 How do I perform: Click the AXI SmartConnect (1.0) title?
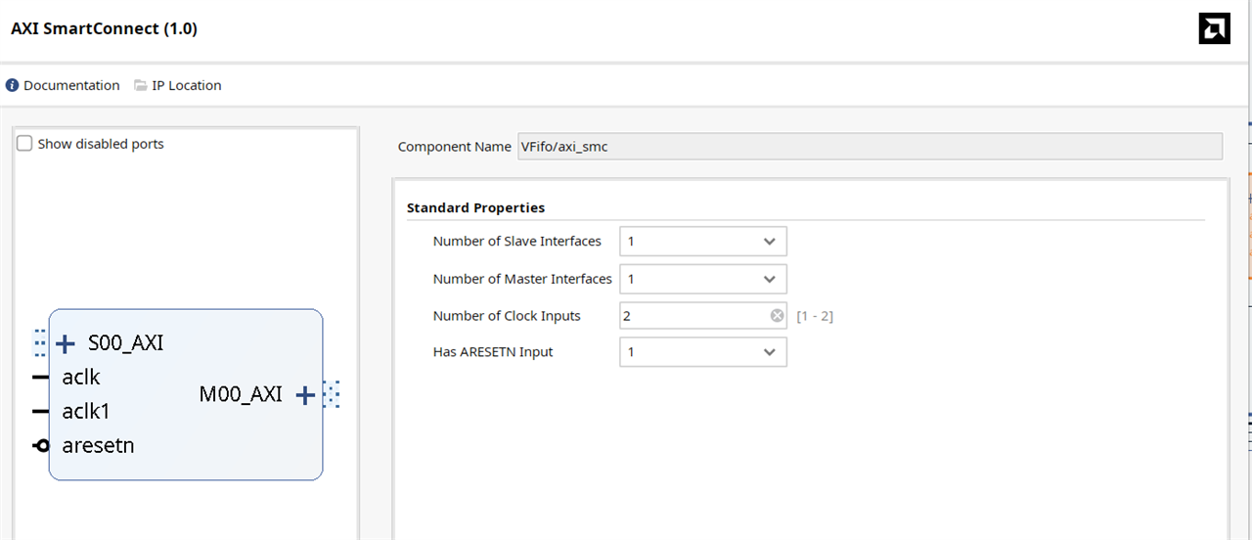104,28
